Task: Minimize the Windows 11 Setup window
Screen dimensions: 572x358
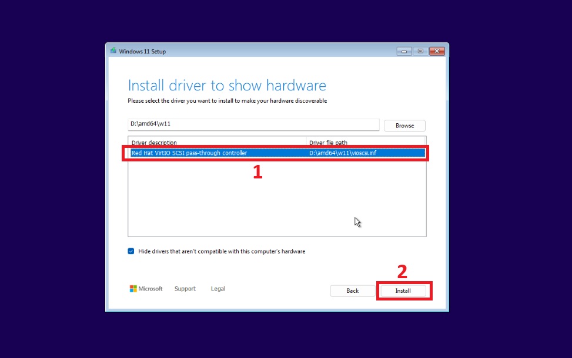Action: [x=404, y=51]
